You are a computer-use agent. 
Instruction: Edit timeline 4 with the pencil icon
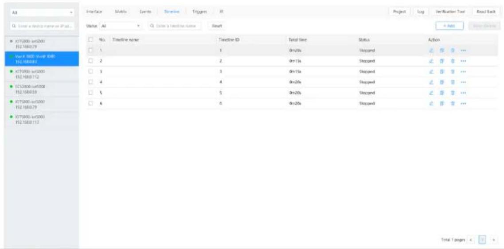431,82
